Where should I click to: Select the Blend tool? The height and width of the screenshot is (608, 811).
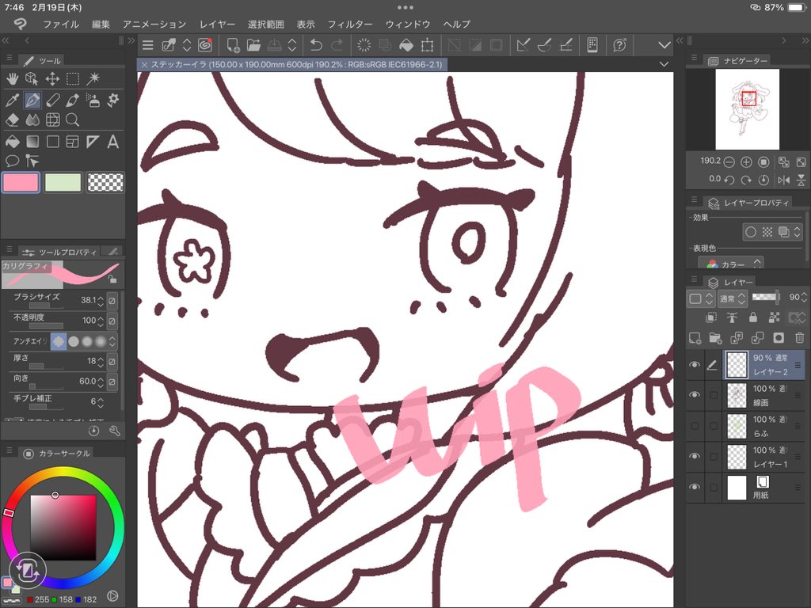tap(32, 120)
